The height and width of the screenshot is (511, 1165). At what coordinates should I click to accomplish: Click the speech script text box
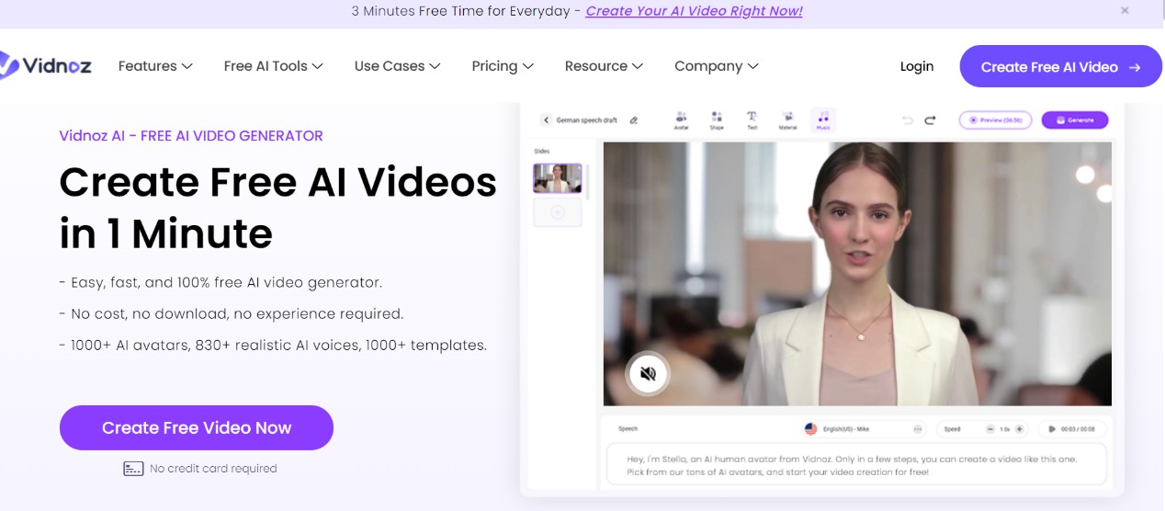856,465
